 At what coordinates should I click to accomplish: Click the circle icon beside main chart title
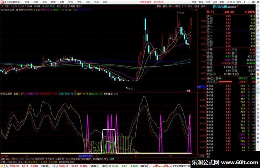point(17,10)
